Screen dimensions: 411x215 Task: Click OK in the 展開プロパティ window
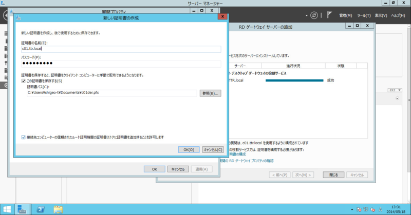(x=155, y=169)
